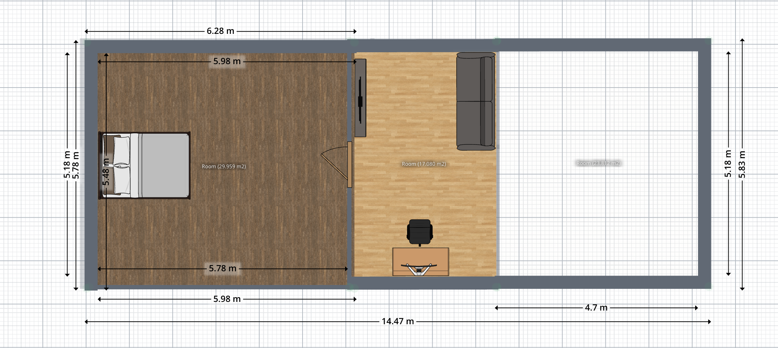Click the Room (23.812 m2) label
The width and height of the screenshot is (778, 348).
coord(598,163)
